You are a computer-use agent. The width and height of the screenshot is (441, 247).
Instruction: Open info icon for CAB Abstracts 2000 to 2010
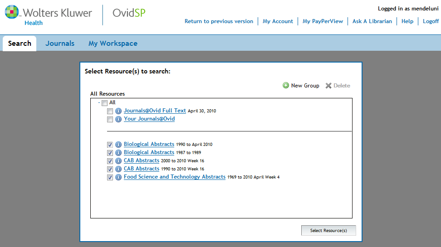pyautogui.click(x=118, y=161)
